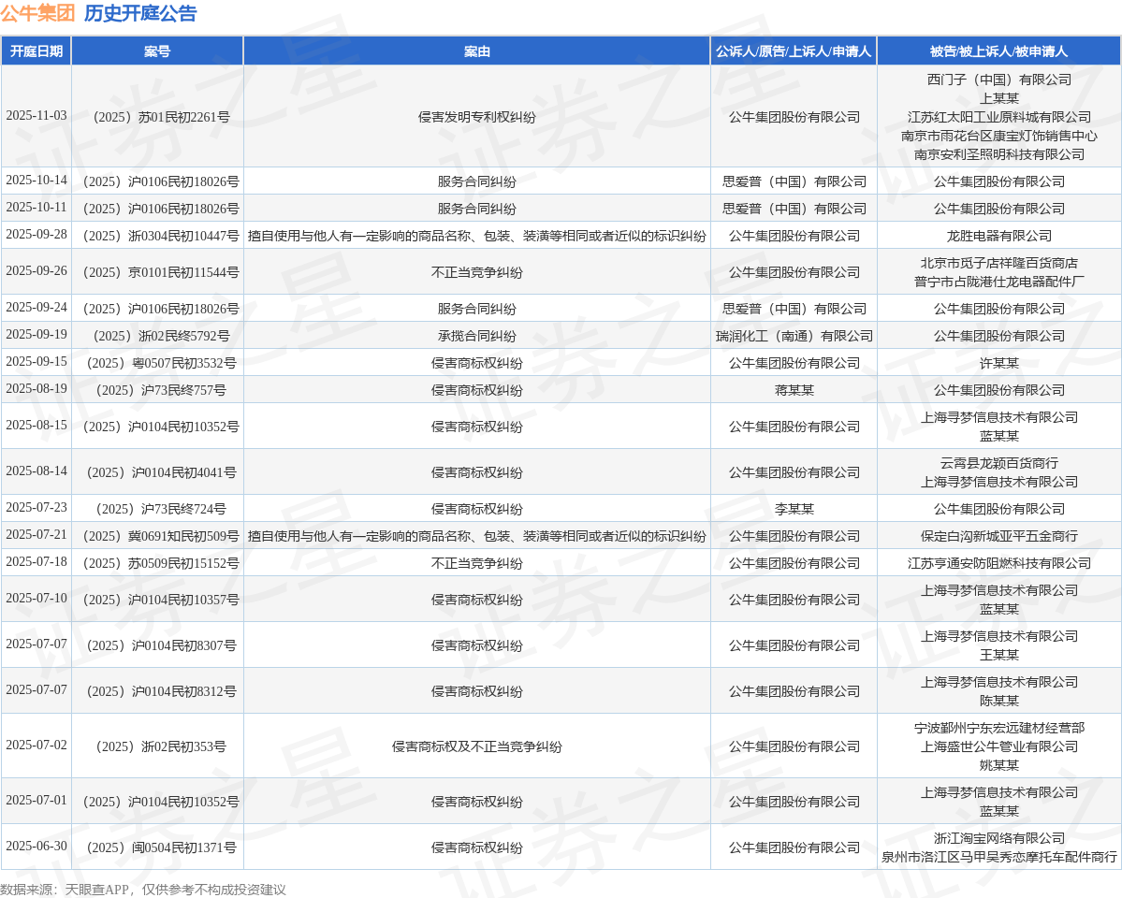Click the date 2025-08-14
Viewport: 1122px width, 898px height.
pyautogui.click(x=36, y=471)
